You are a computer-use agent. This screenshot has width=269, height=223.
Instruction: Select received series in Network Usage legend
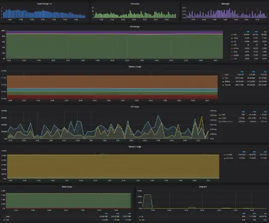coord(229,155)
